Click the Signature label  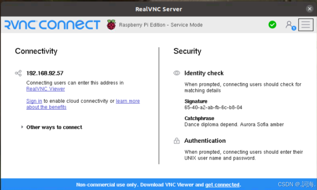196,101
